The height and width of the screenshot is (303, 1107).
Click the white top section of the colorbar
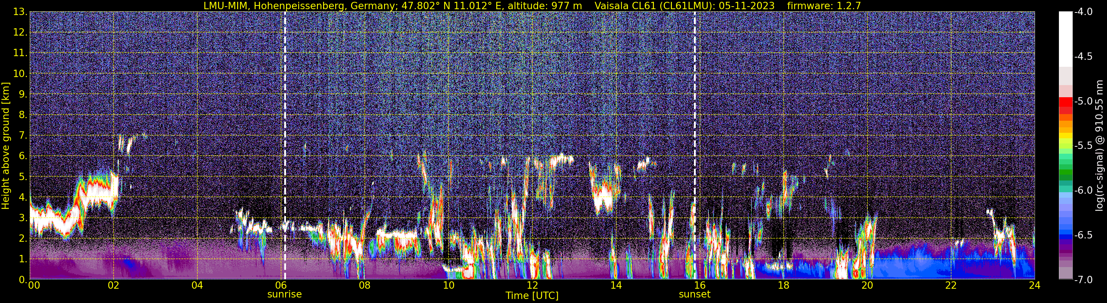point(1065,39)
